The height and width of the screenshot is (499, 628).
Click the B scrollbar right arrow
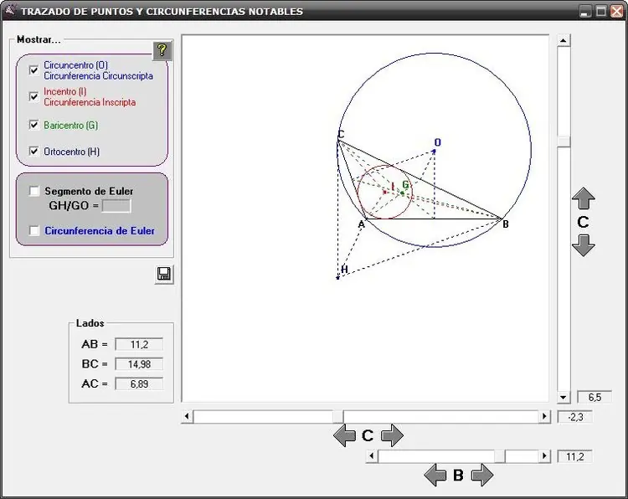coord(544,456)
